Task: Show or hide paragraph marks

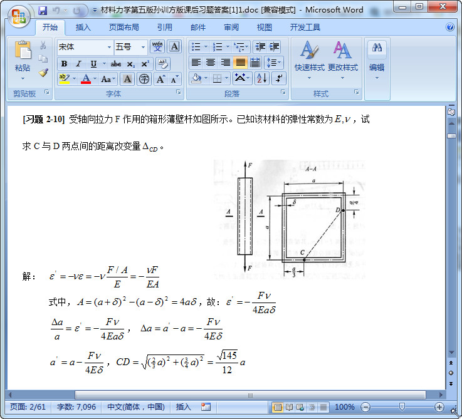Action: (x=278, y=78)
